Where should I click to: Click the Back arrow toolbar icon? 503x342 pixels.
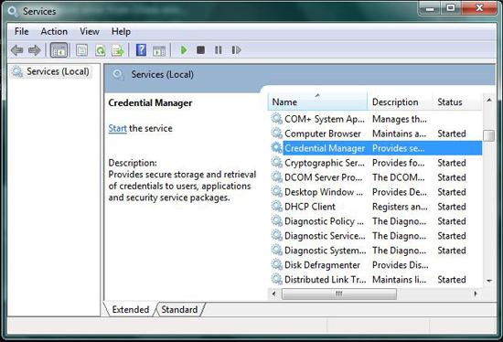17,50
